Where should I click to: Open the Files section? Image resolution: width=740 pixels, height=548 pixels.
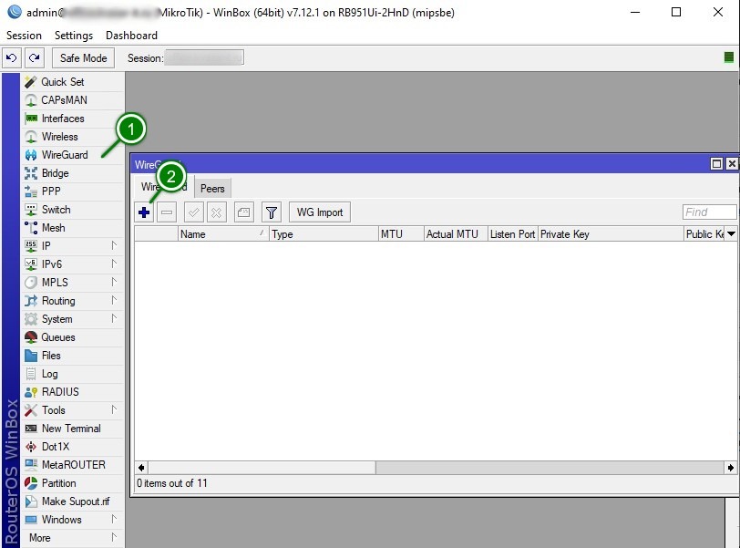click(51, 356)
